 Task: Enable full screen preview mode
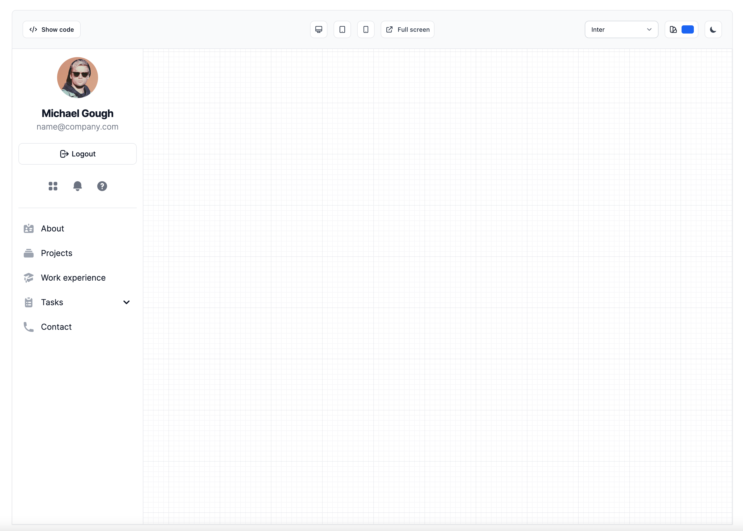(407, 29)
